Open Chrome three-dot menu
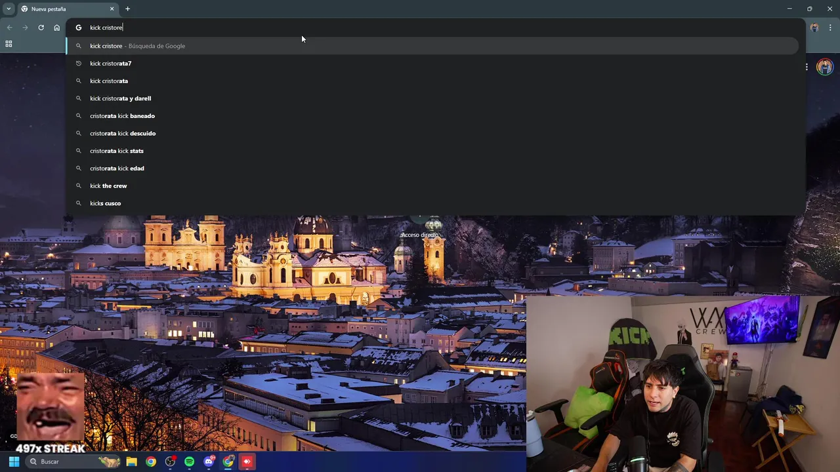This screenshot has width=840, height=472. 830,28
